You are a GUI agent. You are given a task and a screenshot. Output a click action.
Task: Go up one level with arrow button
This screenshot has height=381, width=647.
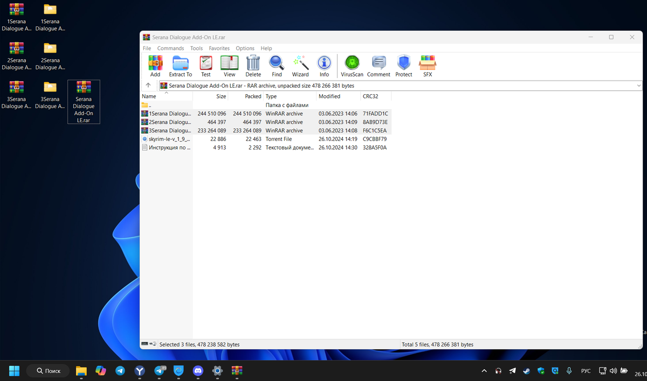(x=148, y=86)
